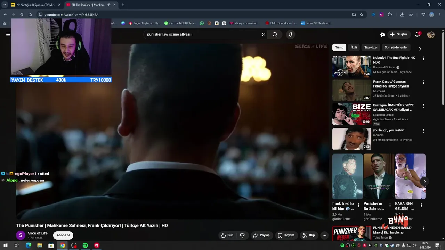Open Microsoft Edge from the taskbar
This screenshot has width=445, height=250.
(x=29, y=245)
